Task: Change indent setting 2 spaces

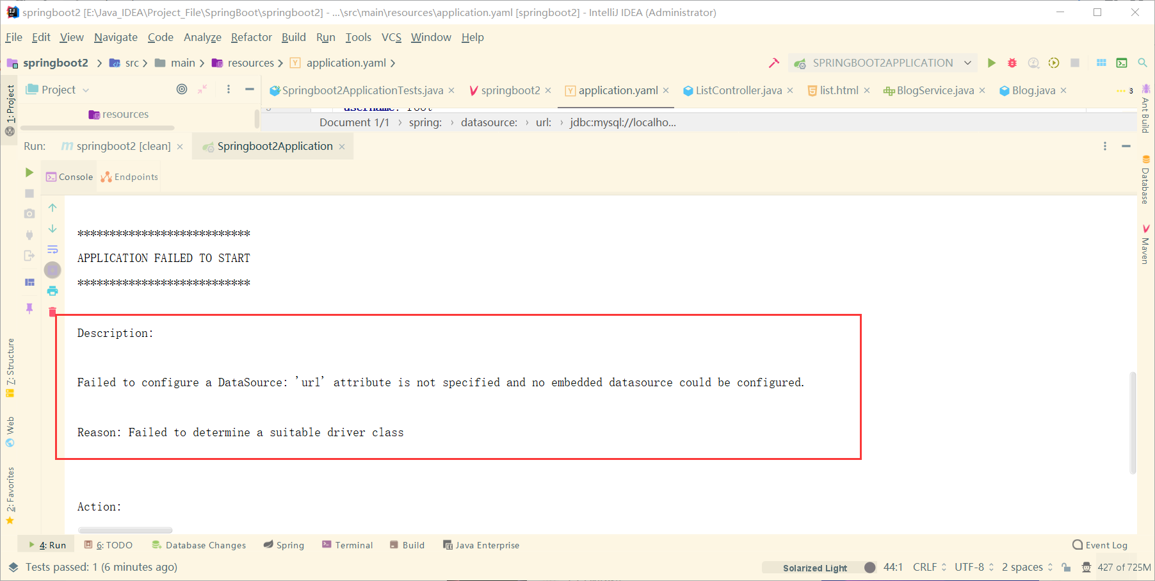Action: pyautogui.click(x=1027, y=567)
